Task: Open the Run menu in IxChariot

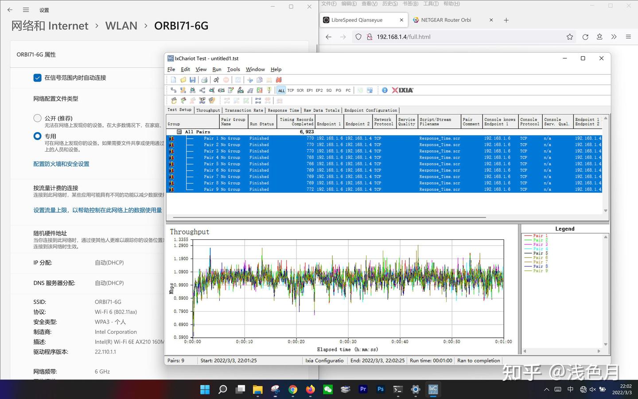Action: click(x=217, y=69)
